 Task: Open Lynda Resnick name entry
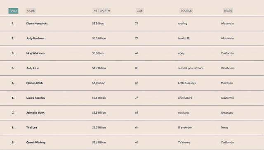[x=35, y=98]
